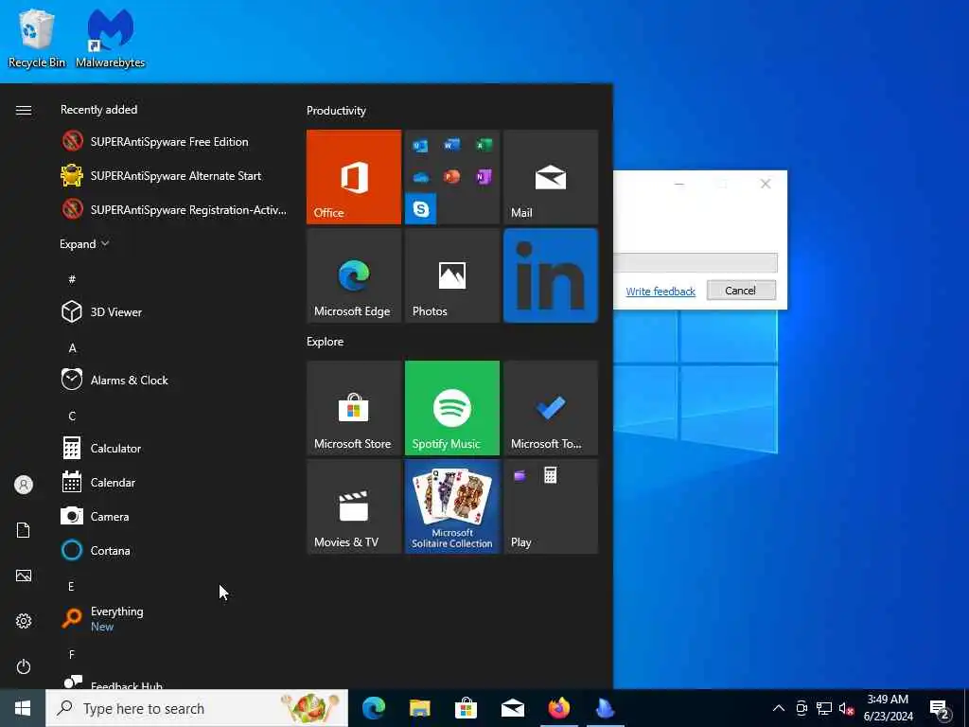The image size is (969, 727).
Task: Open the Microsoft Store tile
Action: coord(354,408)
